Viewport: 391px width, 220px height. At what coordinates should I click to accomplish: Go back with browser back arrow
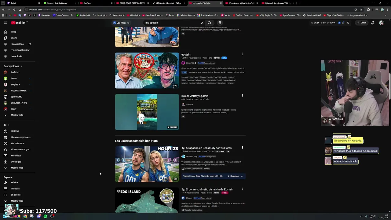click(x=3, y=9)
